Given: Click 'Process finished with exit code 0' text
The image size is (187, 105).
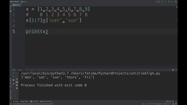Looking at the screenshot, I should 54,85.
